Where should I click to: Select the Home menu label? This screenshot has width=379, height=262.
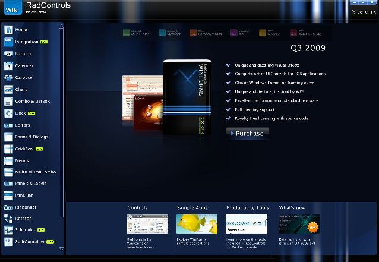(x=21, y=30)
